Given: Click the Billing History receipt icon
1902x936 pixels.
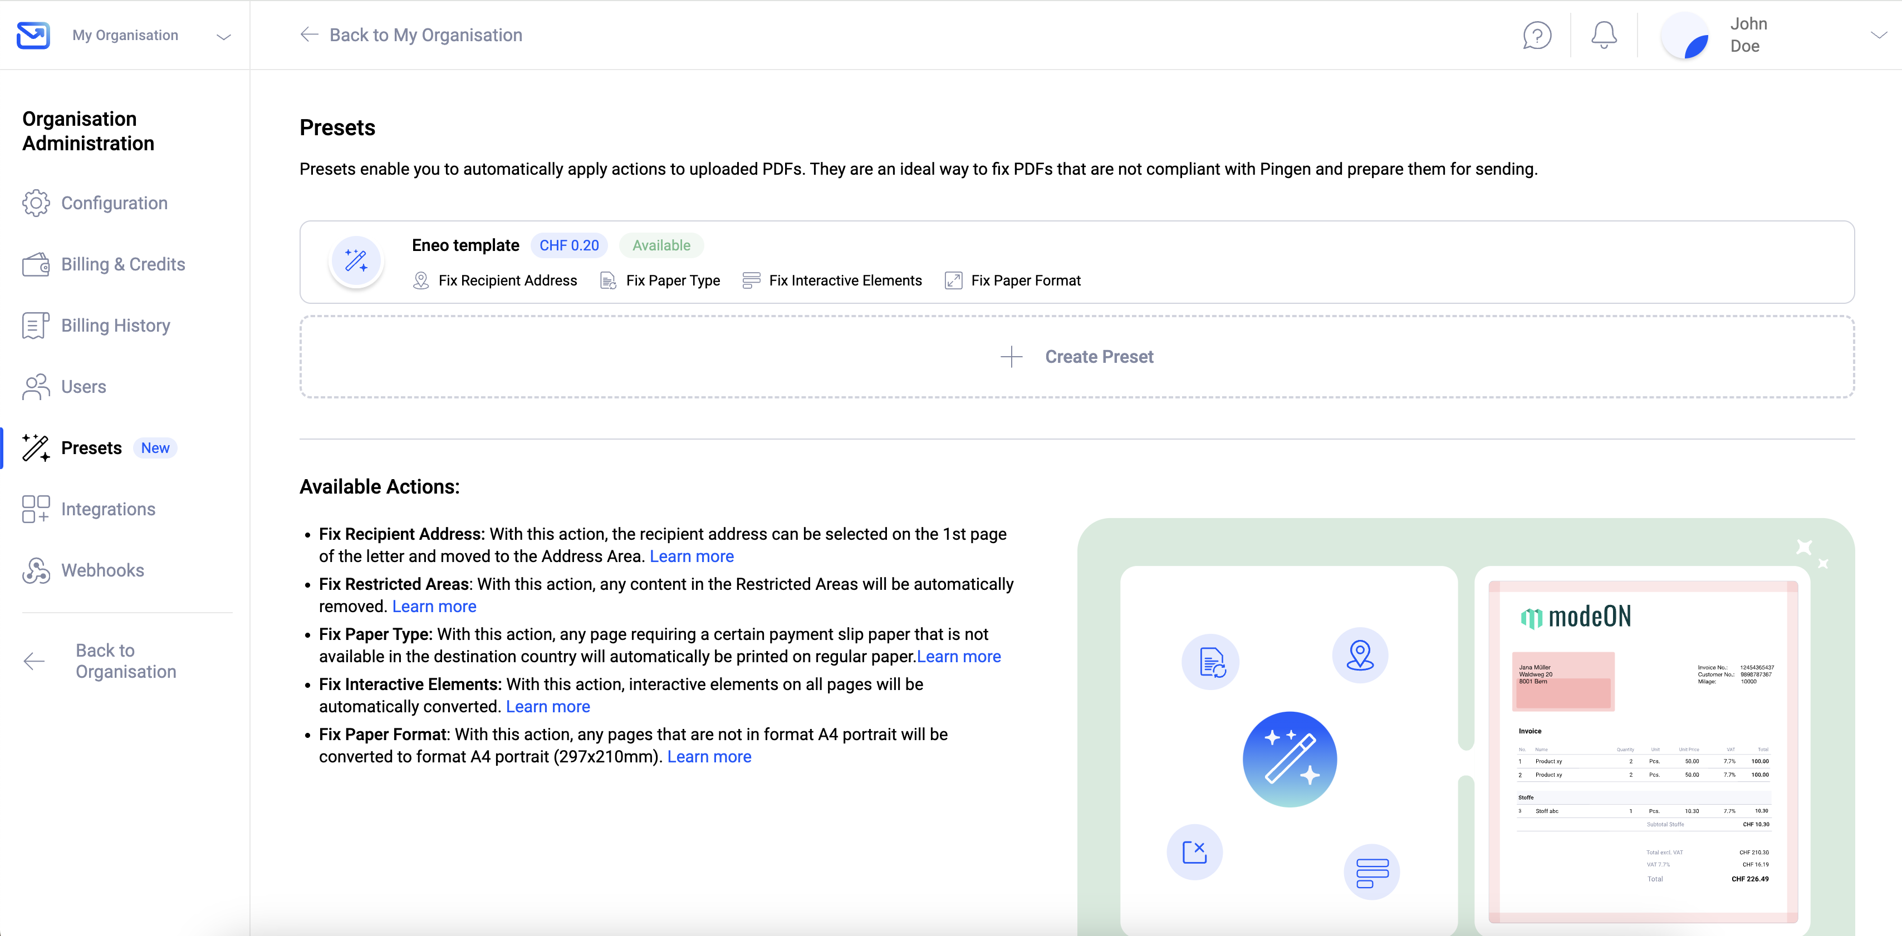Looking at the screenshot, I should pyautogui.click(x=36, y=326).
